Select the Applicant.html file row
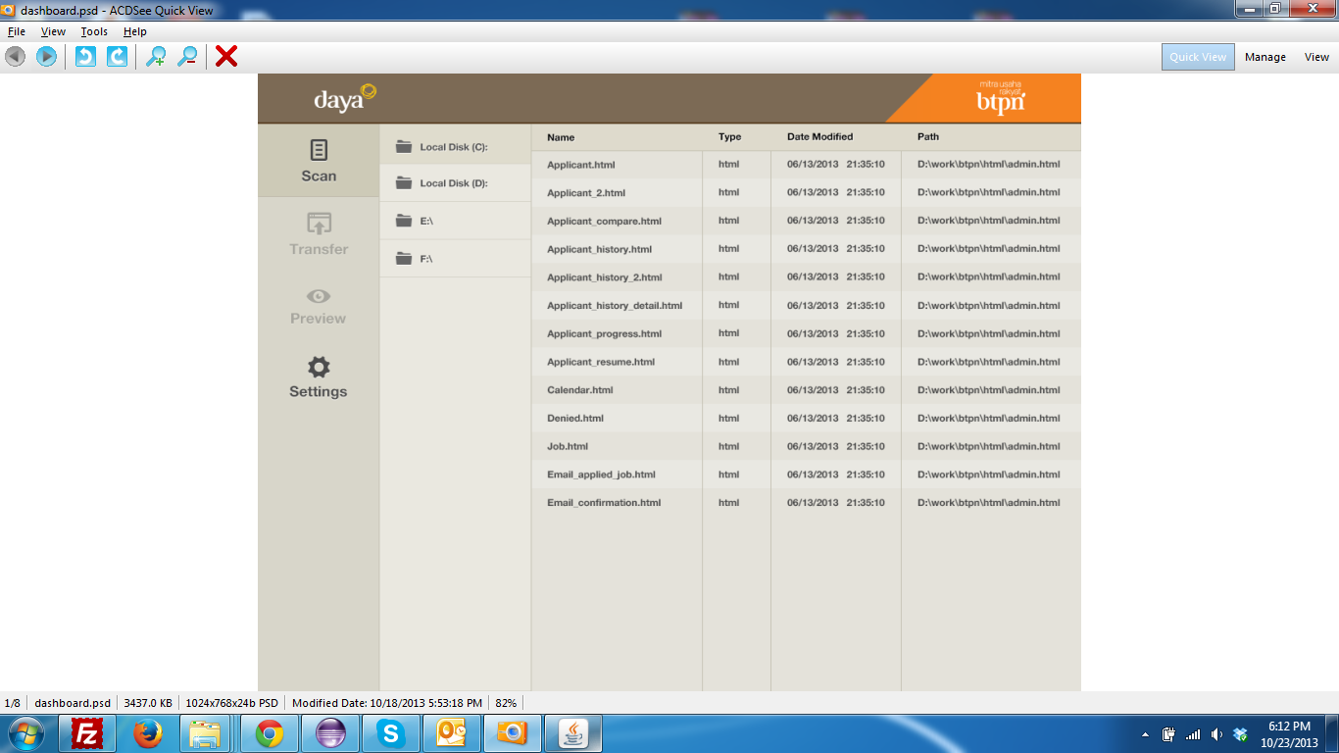Screen dimensions: 1339x753 (806, 165)
